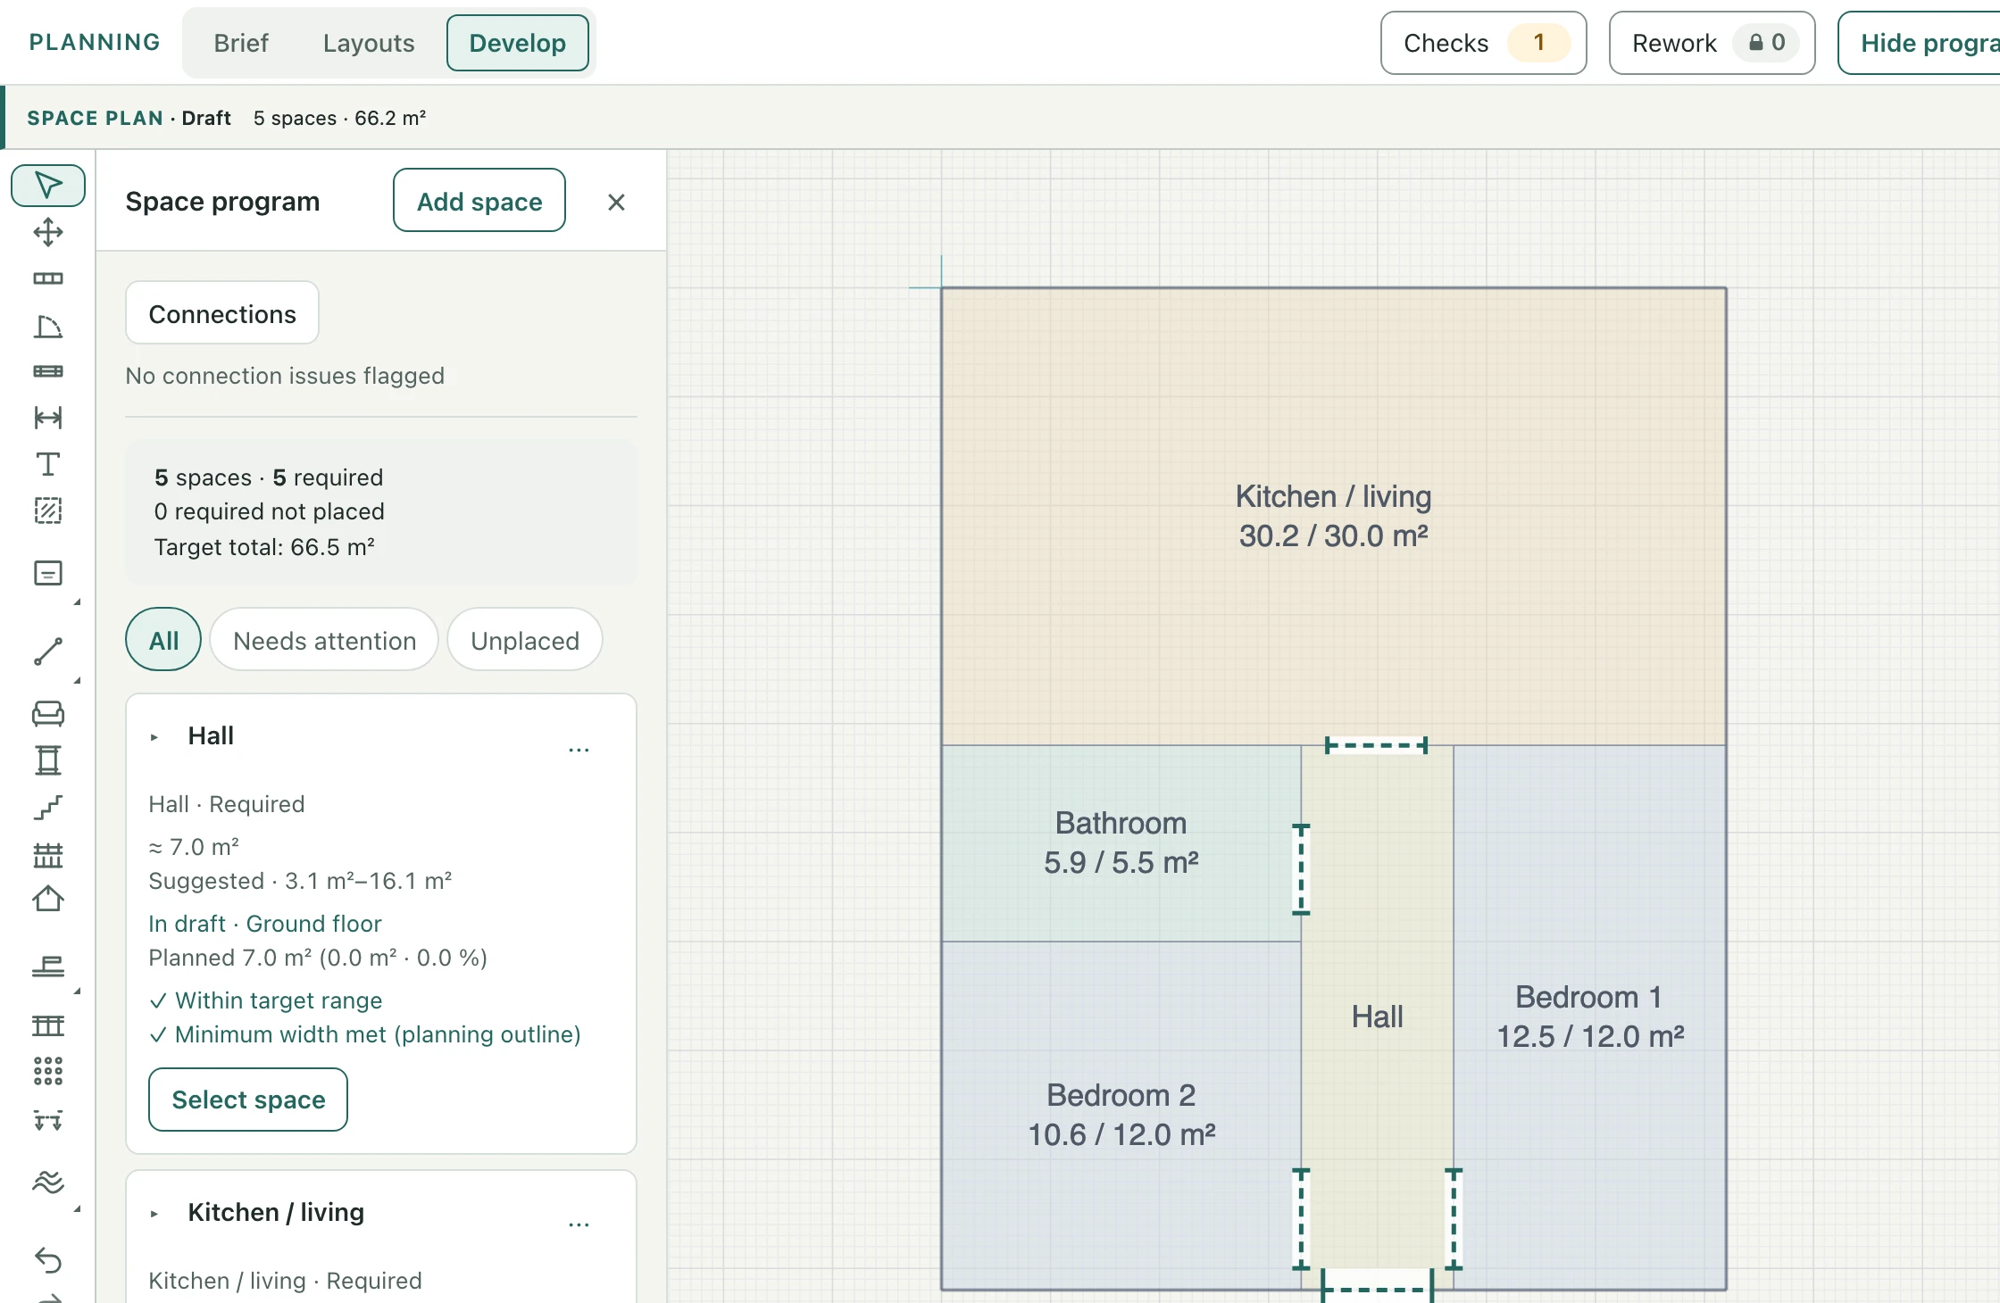Select the text T tool
The height and width of the screenshot is (1303, 2000).
pyautogui.click(x=48, y=464)
